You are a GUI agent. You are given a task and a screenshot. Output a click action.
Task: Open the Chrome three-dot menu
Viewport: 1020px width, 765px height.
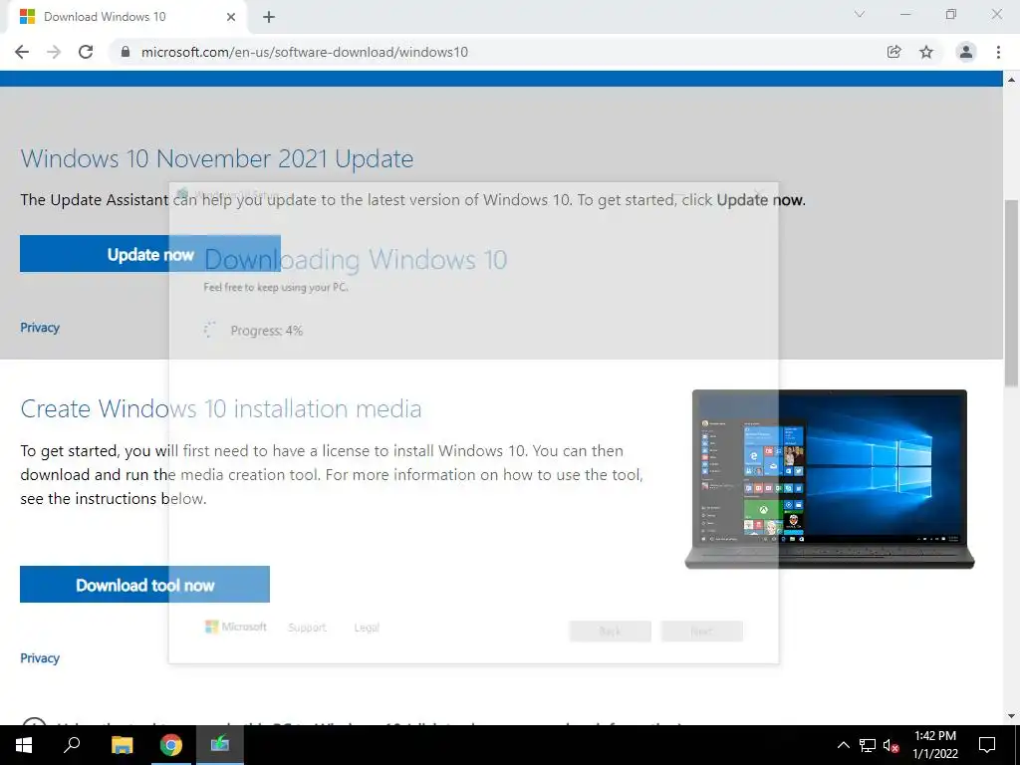[998, 52]
